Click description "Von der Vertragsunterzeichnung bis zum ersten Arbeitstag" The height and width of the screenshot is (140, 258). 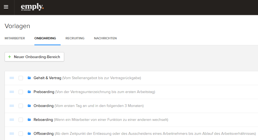pyautogui.click(x=105, y=92)
